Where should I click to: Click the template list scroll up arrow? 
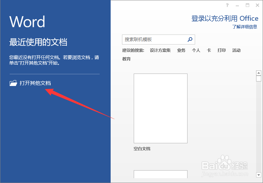pyautogui.click(x=259, y=73)
